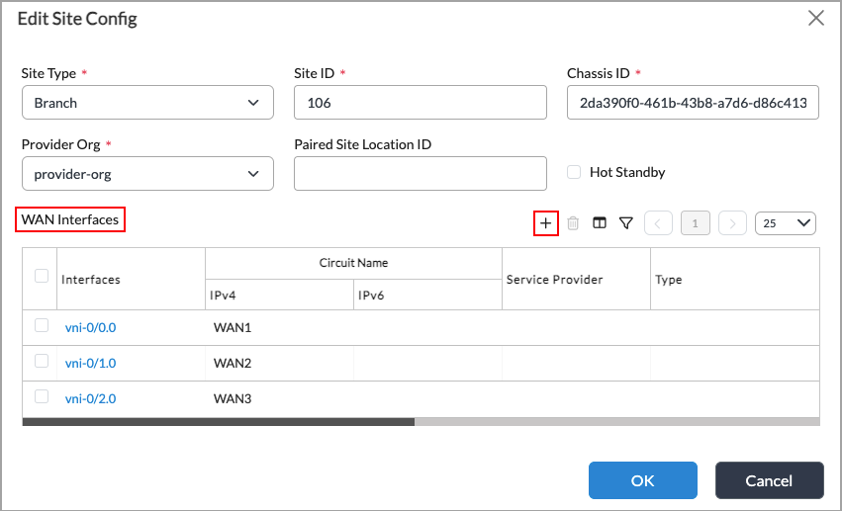The width and height of the screenshot is (842, 511).
Task: Click the WAN1 circuit name cell
Action: 279,327
